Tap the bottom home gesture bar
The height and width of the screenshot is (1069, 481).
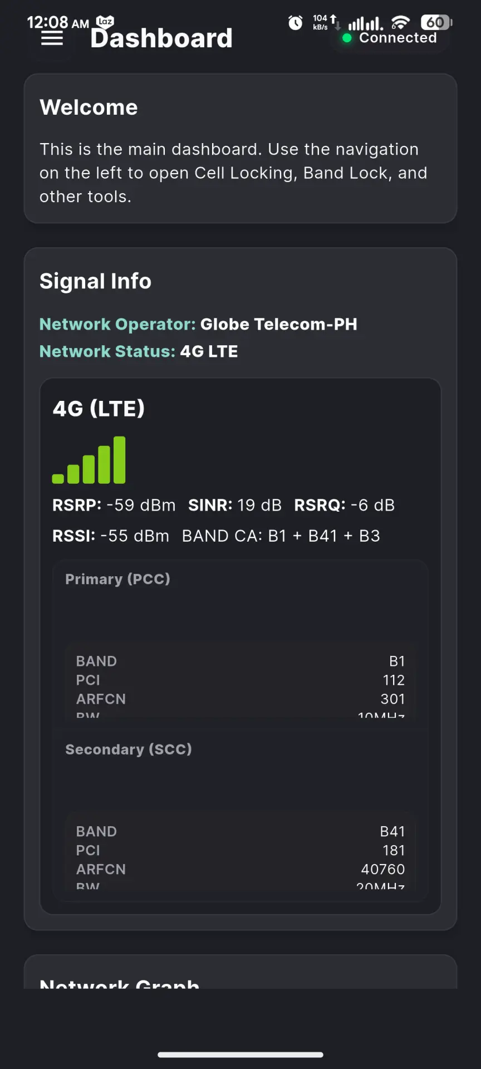click(240, 1055)
